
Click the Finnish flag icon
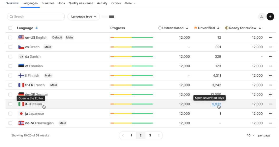pos(21,75)
